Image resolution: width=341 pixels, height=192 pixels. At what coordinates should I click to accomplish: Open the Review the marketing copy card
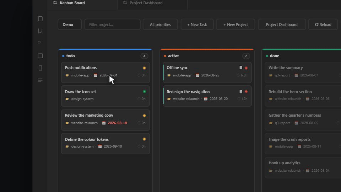[x=105, y=120]
